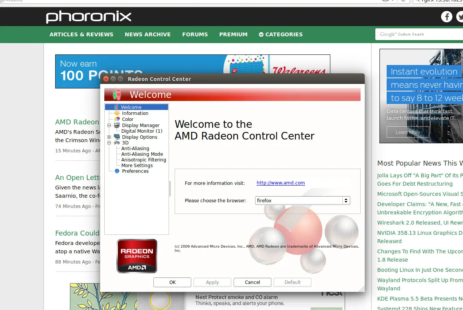Open Categories menu in Phoronix navbar
The width and height of the screenshot is (463, 310).
pyautogui.click(x=280, y=34)
